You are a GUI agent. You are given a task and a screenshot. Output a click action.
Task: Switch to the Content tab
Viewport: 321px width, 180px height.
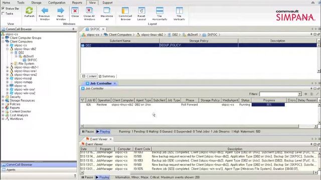coord(89,76)
